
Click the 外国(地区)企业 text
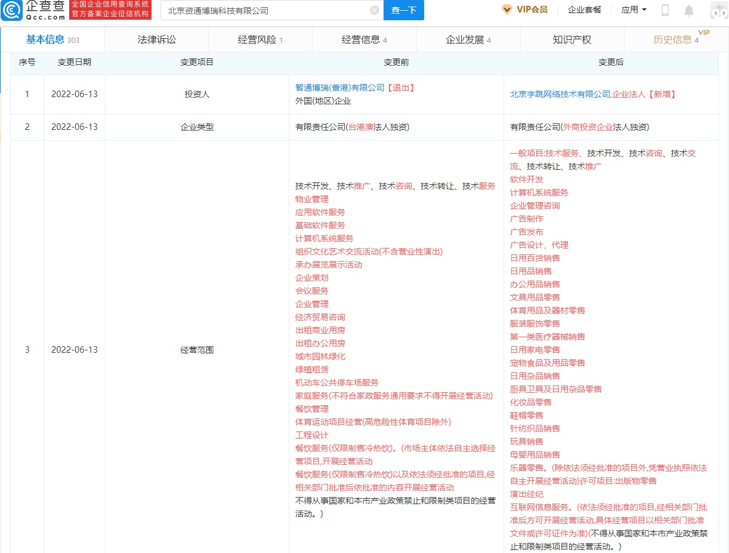click(323, 101)
